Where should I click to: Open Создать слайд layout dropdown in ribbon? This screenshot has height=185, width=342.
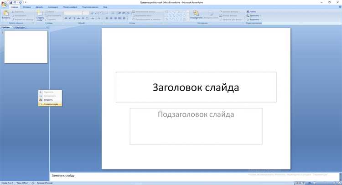click(40, 19)
